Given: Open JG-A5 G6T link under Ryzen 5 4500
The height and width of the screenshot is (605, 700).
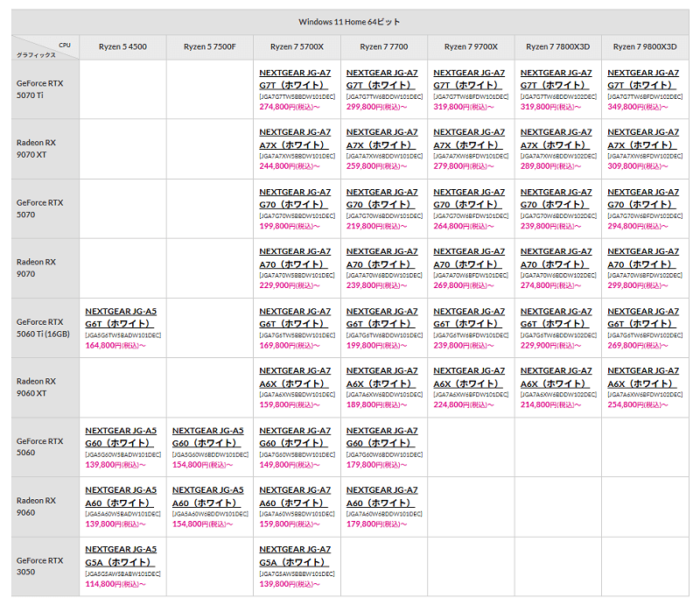Looking at the screenshot, I should (121, 317).
